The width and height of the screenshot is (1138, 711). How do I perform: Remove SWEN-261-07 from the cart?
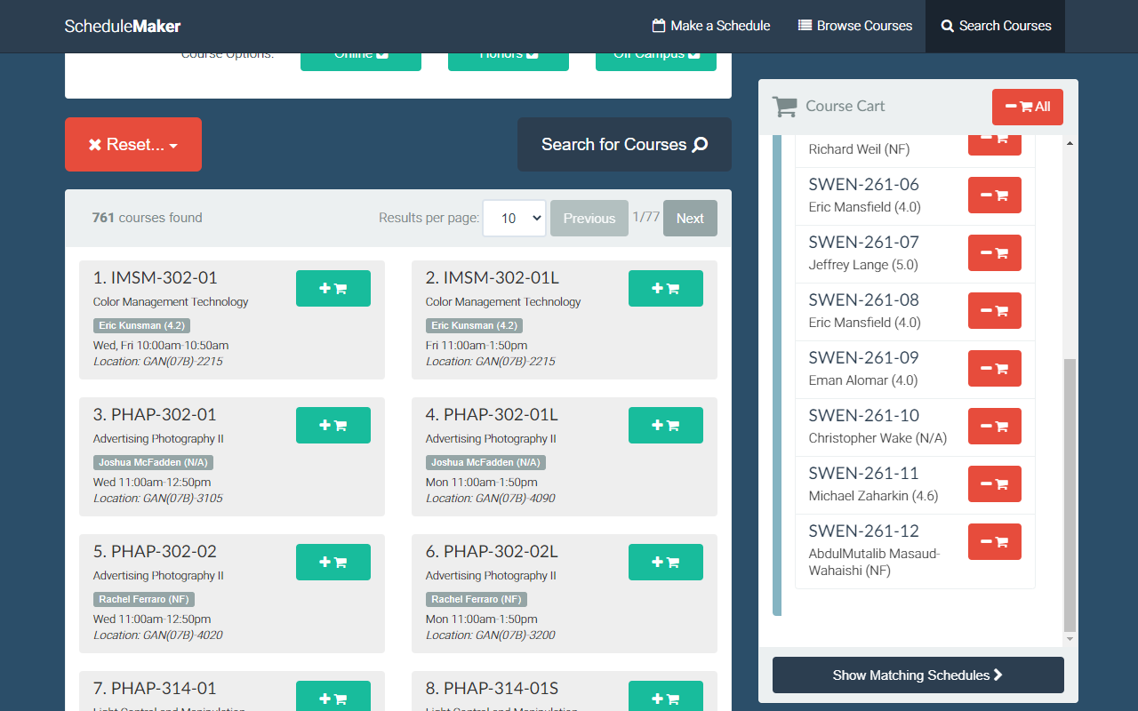994,252
